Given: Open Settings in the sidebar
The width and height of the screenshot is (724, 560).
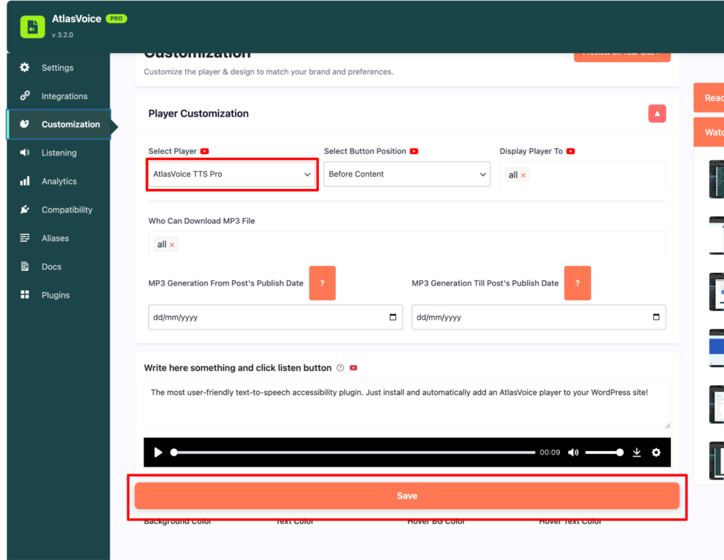Looking at the screenshot, I should (x=58, y=67).
